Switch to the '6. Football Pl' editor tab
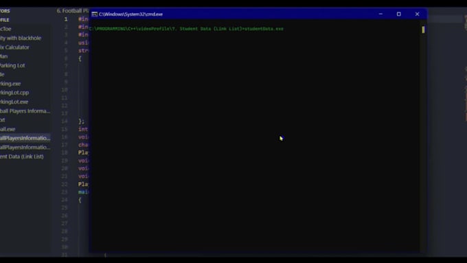The width and height of the screenshot is (467, 263). pos(73,11)
